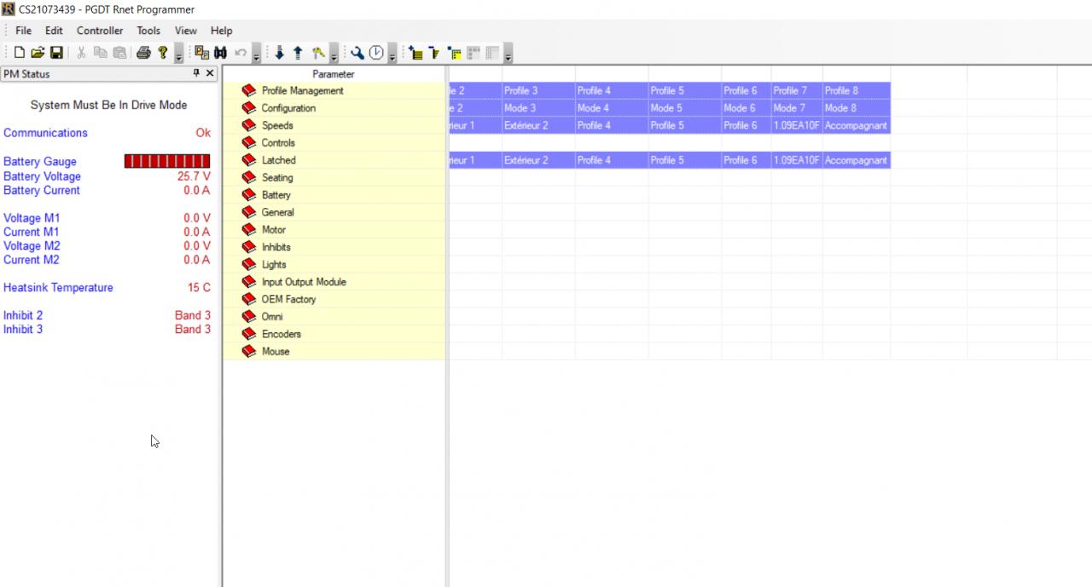
Task: Click the yellow grid view icon
Action: pyautogui.click(x=454, y=53)
